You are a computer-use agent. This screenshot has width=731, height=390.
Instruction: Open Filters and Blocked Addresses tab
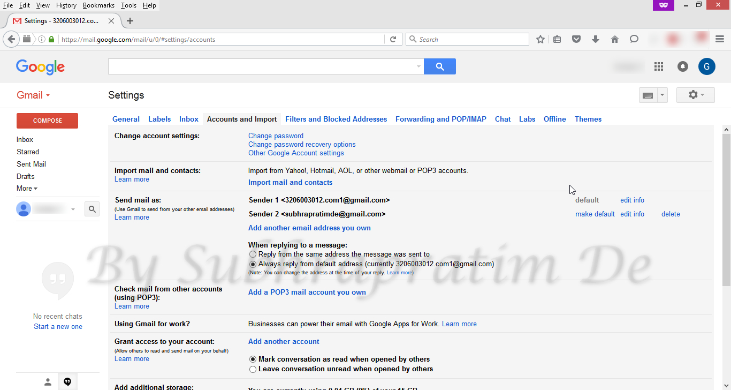click(336, 119)
